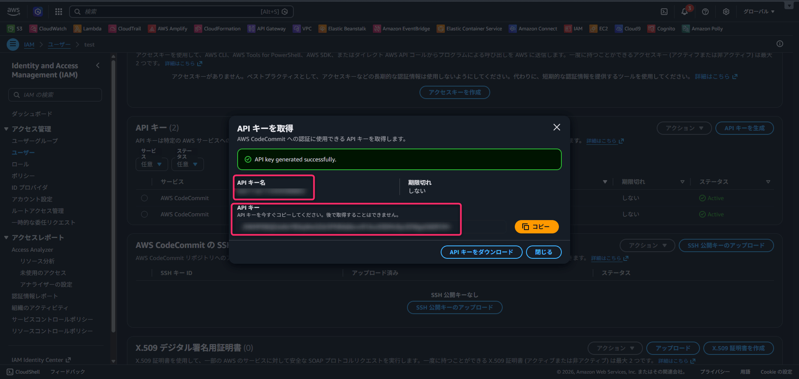The height and width of the screenshot is (379, 799).
Task: Open the services grid menu icon
Action: [x=59, y=12]
